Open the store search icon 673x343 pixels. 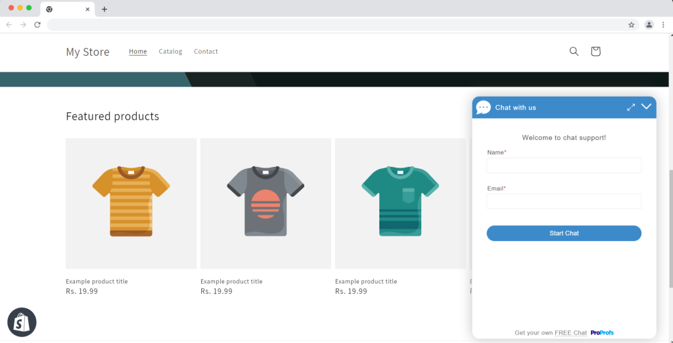click(x=574, y=51)
